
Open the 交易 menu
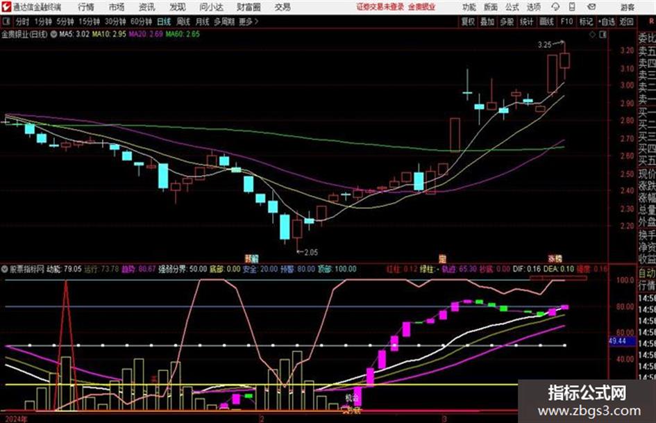pyautogui.click(x=283, y=7)
